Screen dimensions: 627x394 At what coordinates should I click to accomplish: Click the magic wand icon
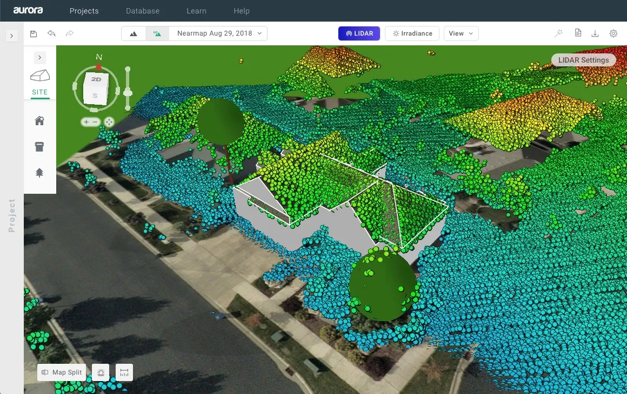click(558, 33)
